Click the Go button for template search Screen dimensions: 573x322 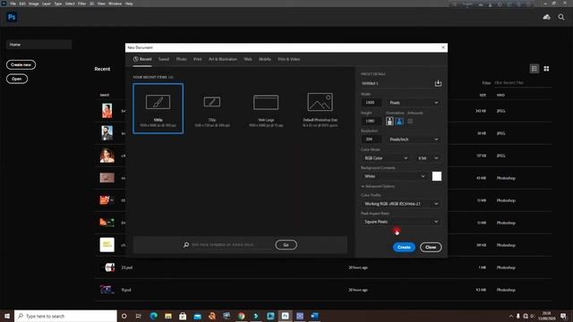click(286, 244)
